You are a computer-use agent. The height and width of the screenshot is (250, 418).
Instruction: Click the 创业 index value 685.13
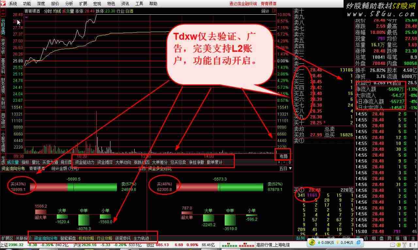162,245
